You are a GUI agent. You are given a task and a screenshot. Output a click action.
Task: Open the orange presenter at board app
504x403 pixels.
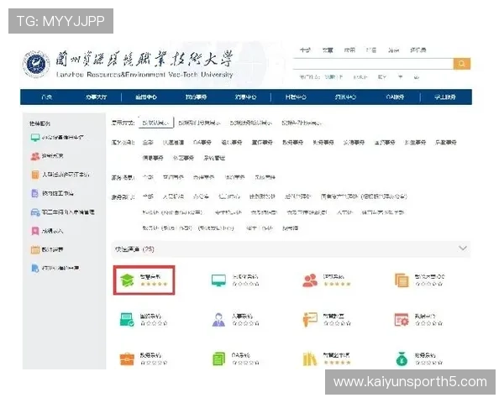click(310, 320)
